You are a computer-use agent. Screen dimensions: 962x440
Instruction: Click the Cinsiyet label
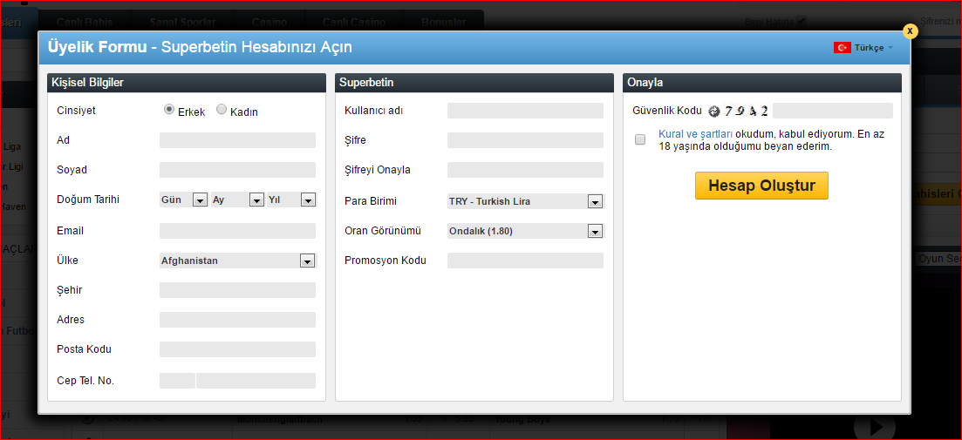tap(76, 111)
